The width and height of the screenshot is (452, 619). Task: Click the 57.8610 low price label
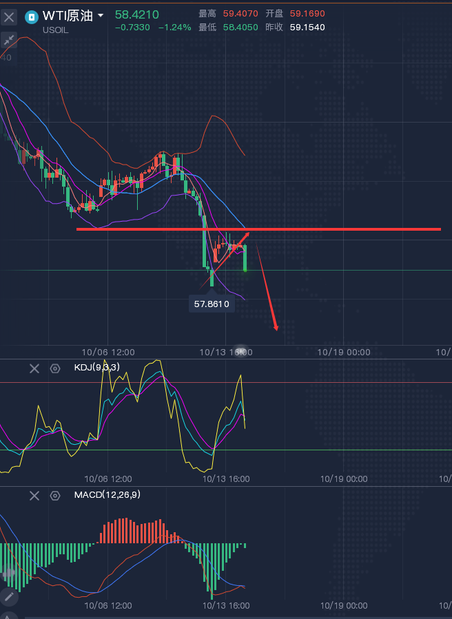point(212,303)
